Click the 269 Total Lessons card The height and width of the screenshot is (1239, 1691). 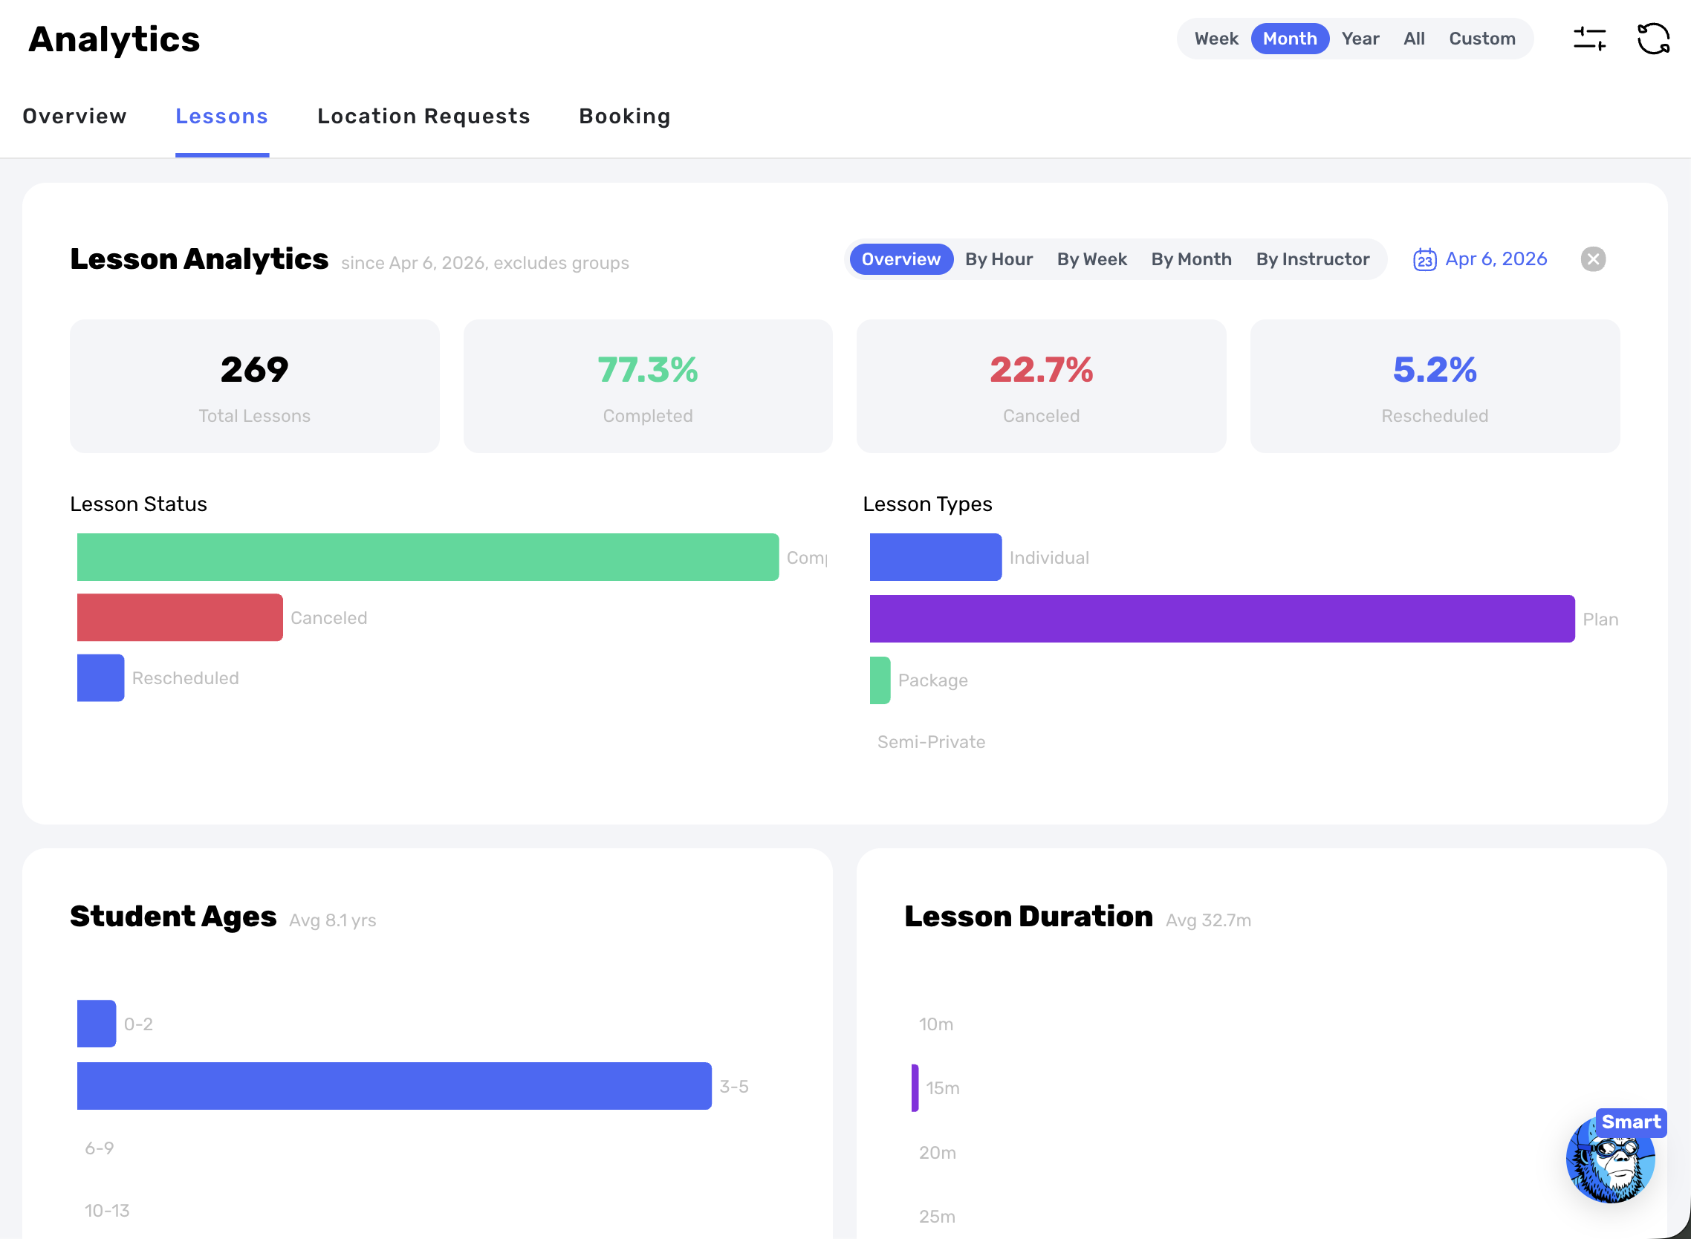[x=254, y=386]
